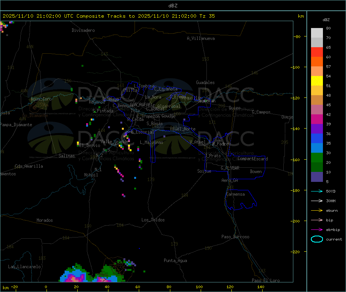The image size is (346, 292).
Task: Click the 'Agua_Toro' map label
Action: [x=41, y=99]
